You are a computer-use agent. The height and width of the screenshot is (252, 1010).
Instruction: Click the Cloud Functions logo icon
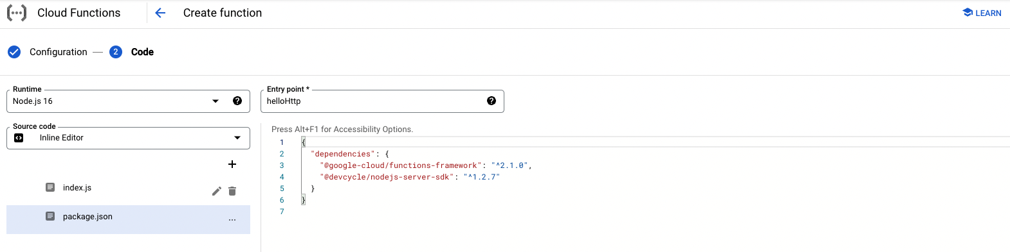point(17,13)
